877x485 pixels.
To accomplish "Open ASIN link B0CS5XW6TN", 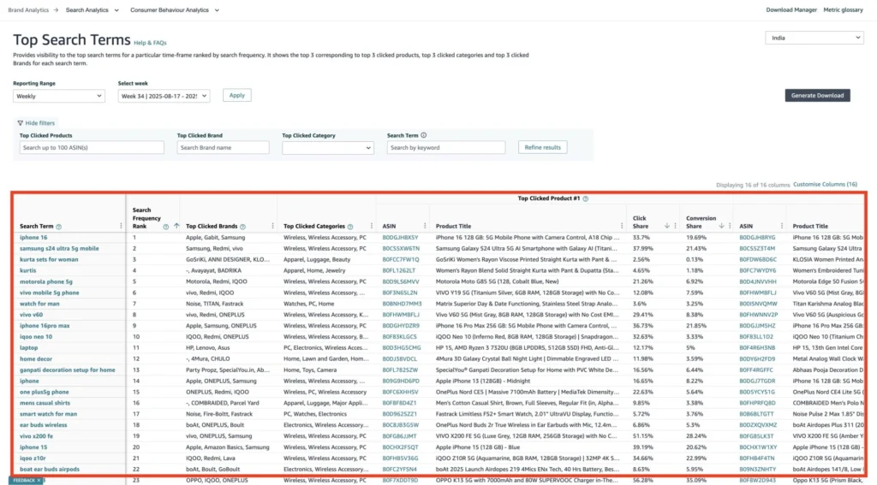I will (x=401, y=249).
